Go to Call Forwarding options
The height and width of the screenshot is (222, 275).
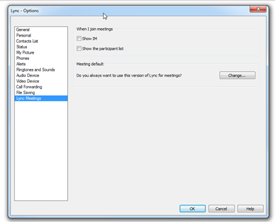click(41, 87)
